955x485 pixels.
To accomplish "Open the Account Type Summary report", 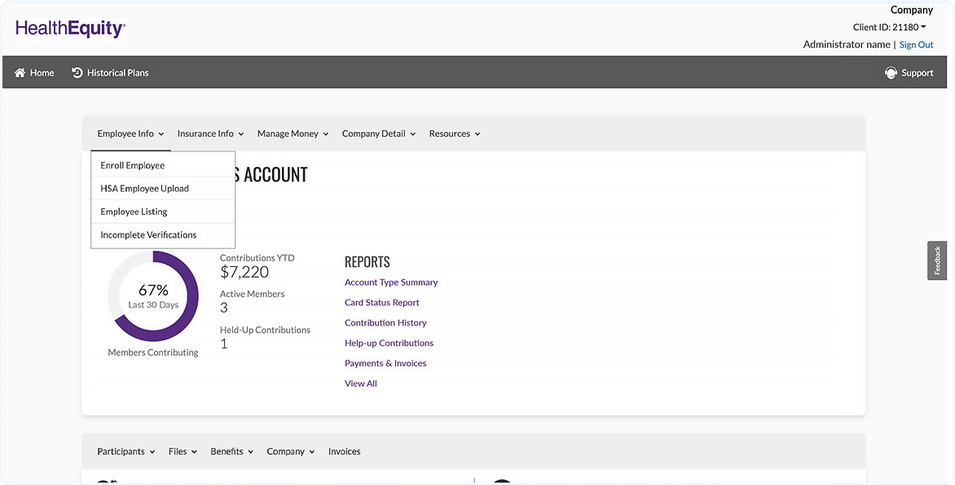I will click(x=391, y=282).
